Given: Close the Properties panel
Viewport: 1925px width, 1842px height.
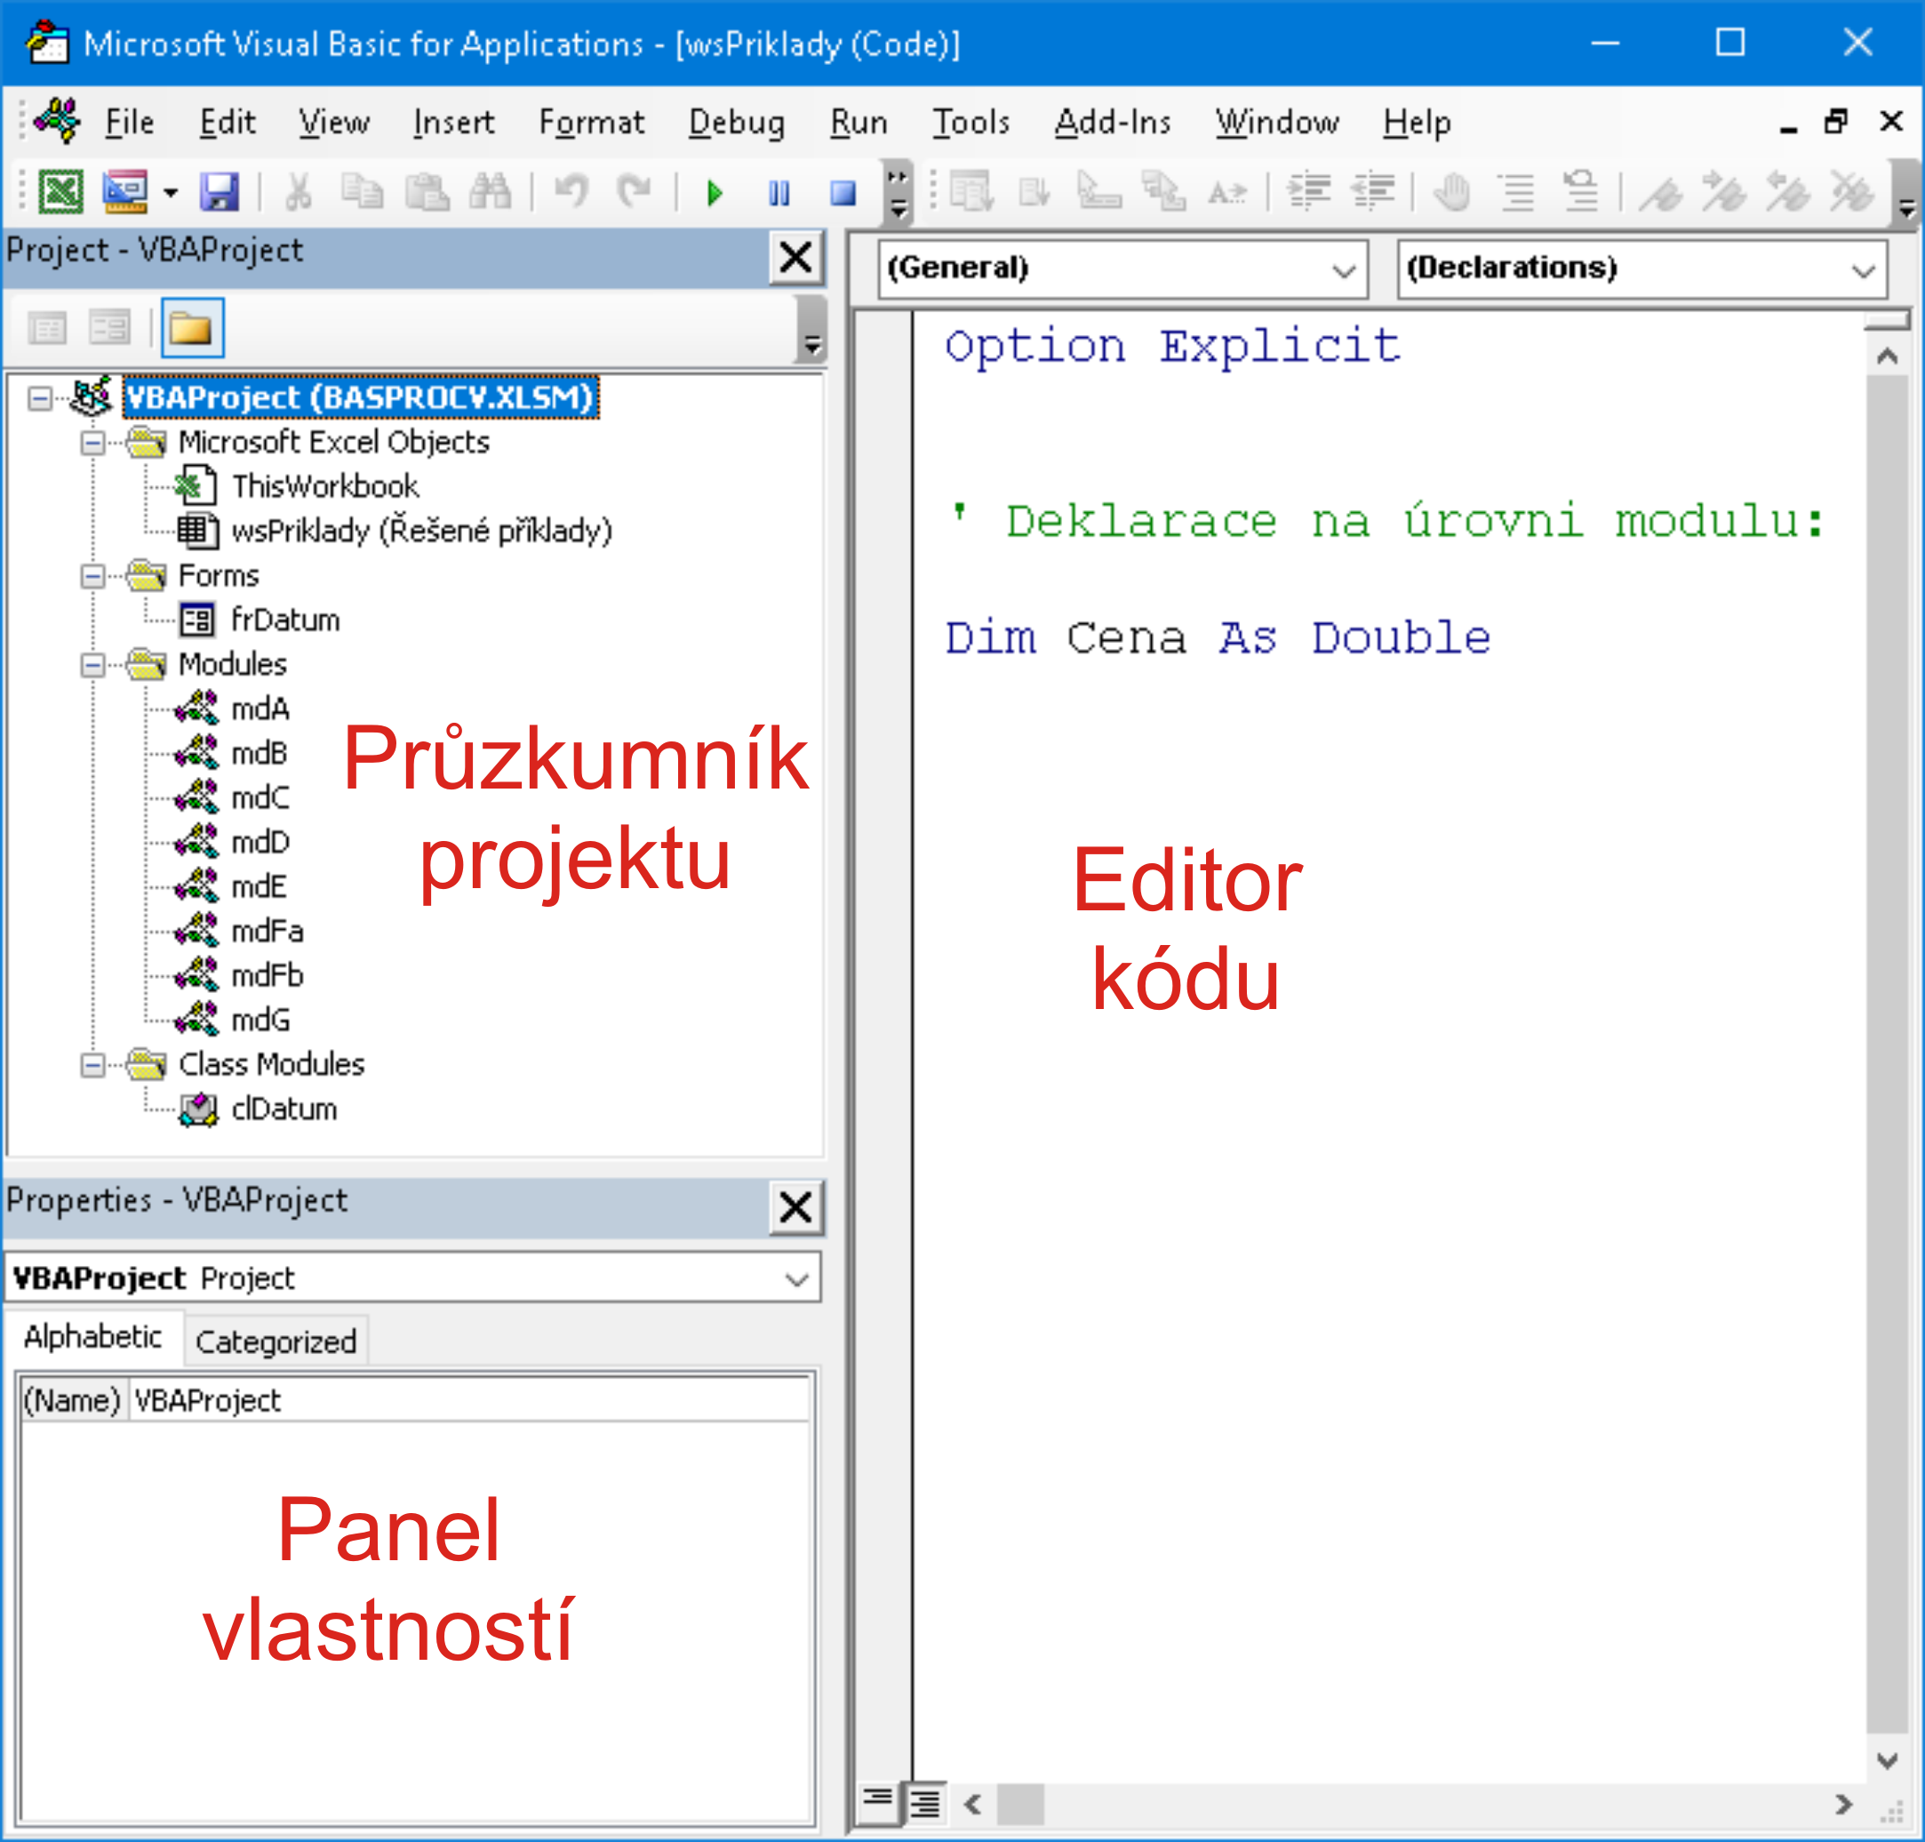Looking at the screenshot, I should 795,1206.
